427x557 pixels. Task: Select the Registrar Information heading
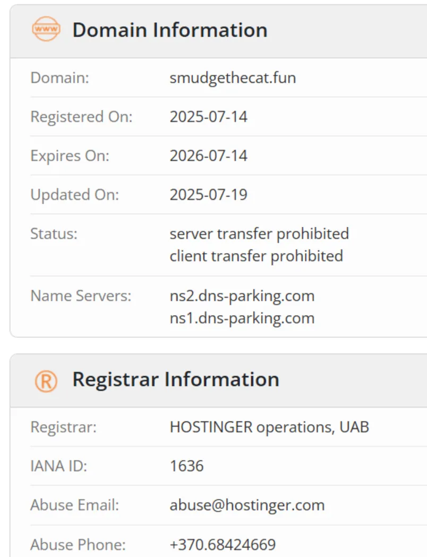click(x=176, y=379)
